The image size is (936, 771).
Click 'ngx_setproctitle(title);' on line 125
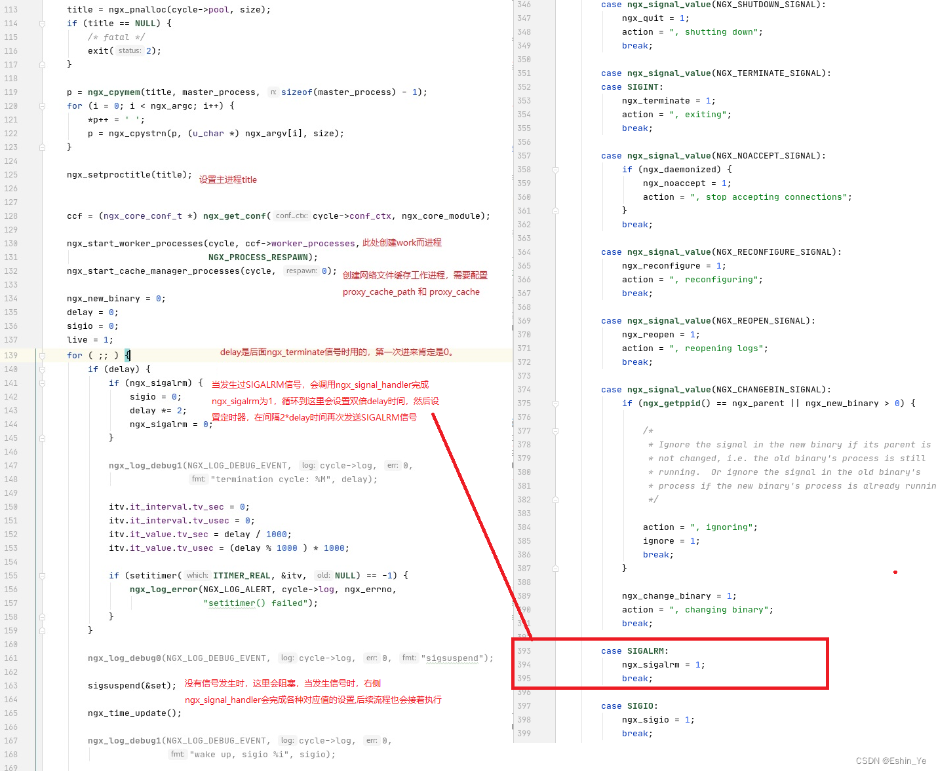130,175
